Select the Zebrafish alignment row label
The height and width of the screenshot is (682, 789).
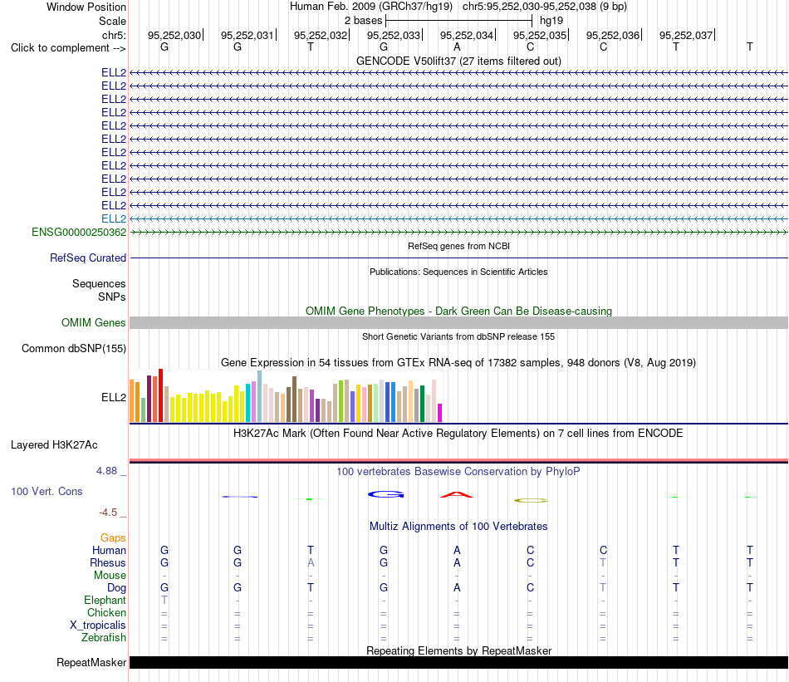pos(104,638)
